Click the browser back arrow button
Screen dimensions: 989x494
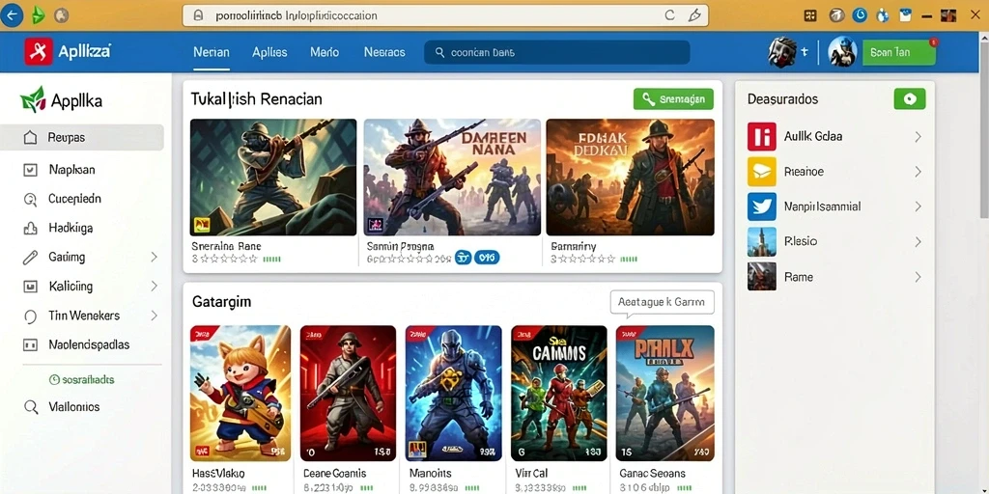coord(12,15)
